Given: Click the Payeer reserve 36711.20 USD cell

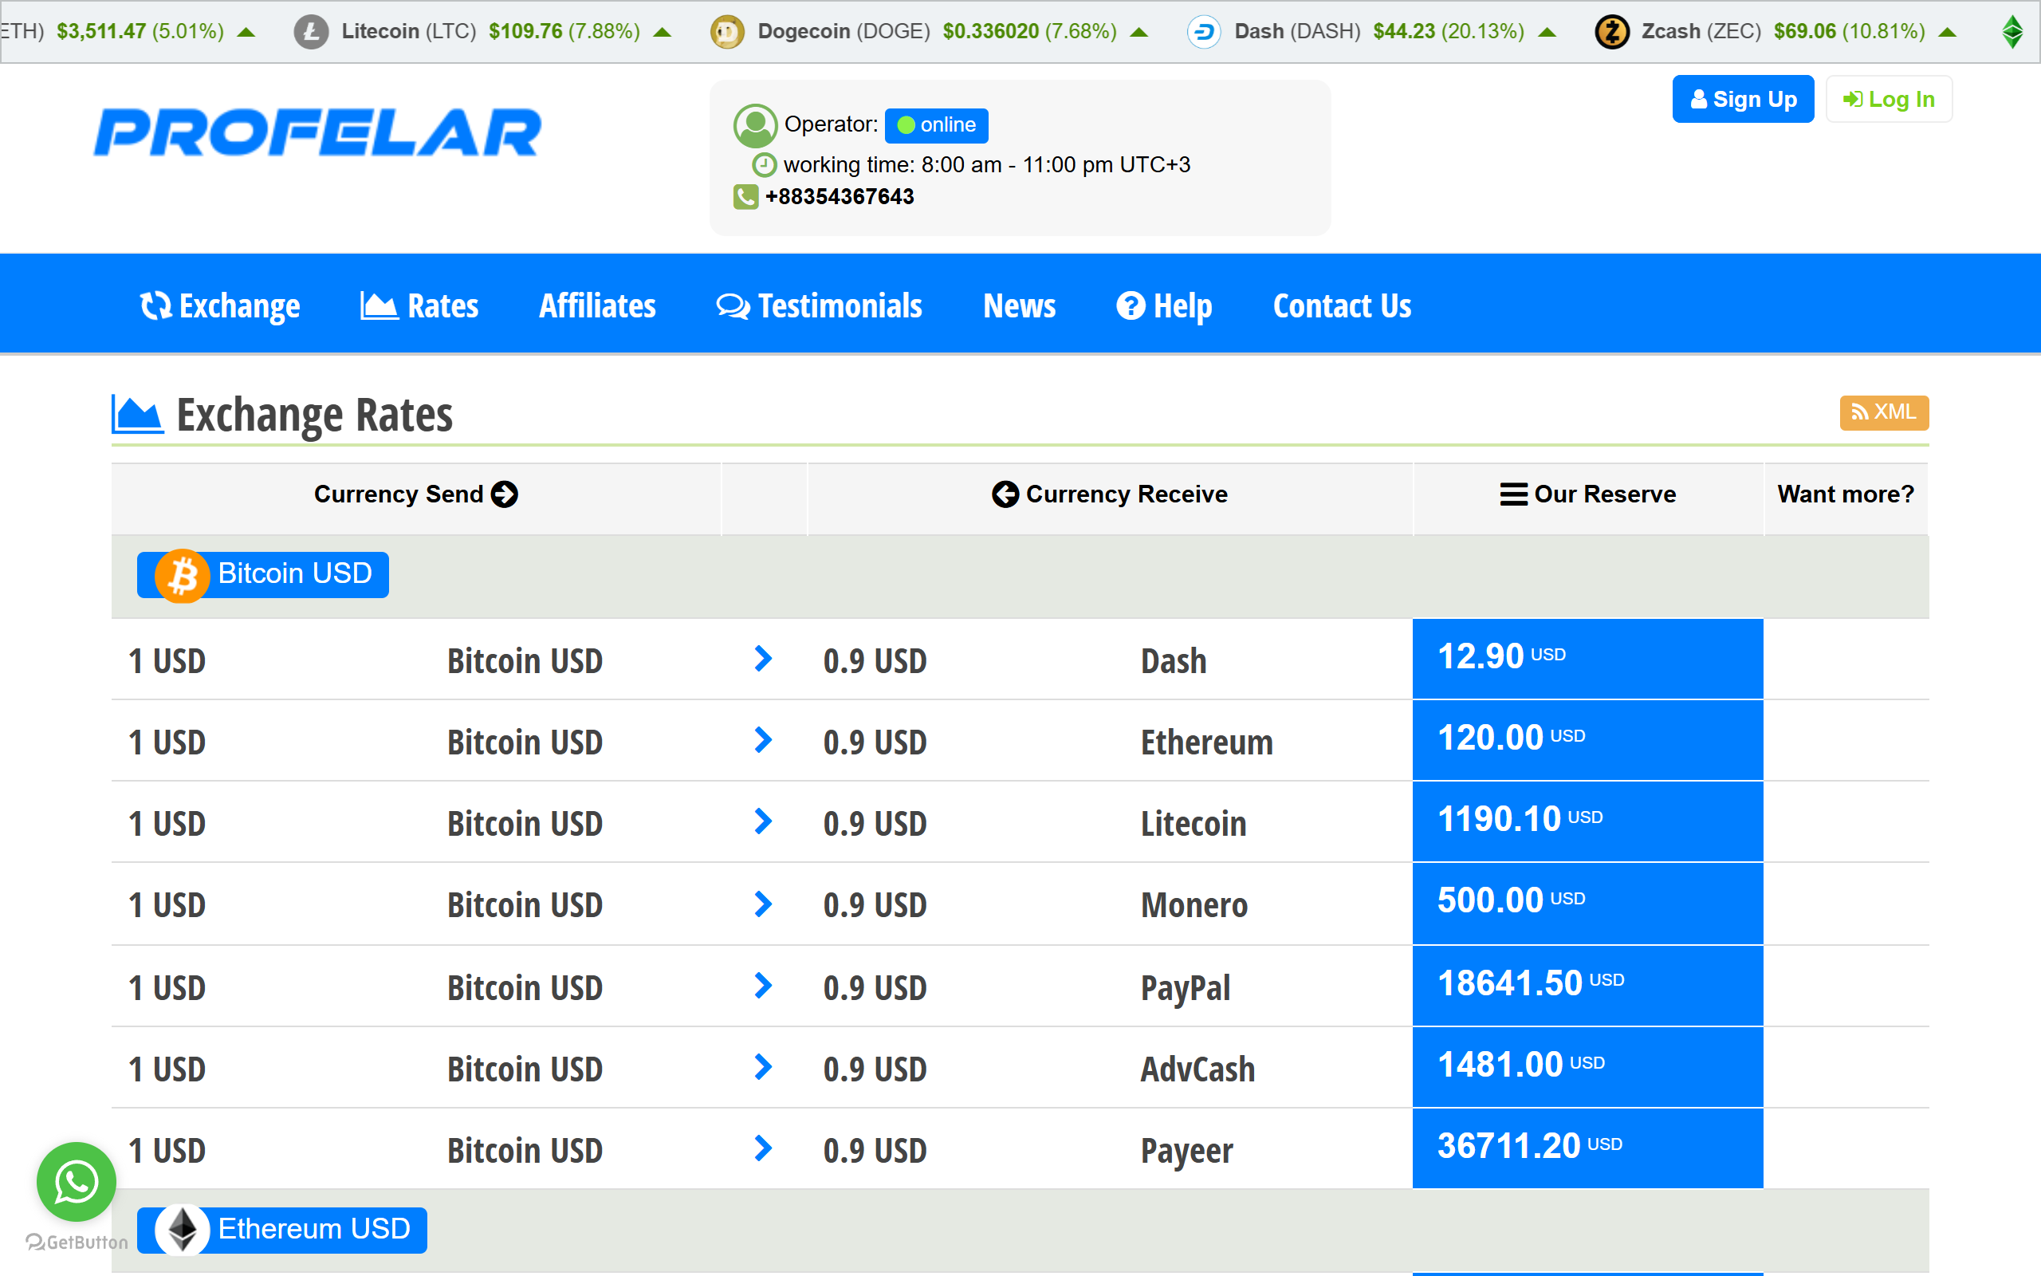Looking at the screenshot, I should click(1587, 1148).
